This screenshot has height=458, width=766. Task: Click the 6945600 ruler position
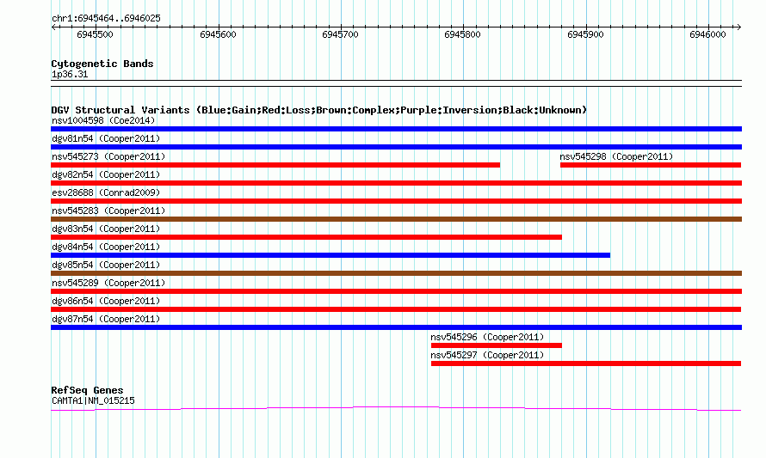(218, 34)
